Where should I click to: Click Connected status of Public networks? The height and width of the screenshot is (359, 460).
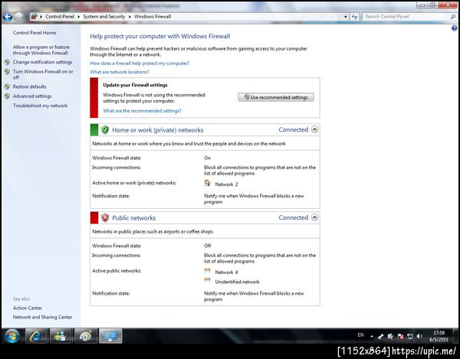coord(294,217)
